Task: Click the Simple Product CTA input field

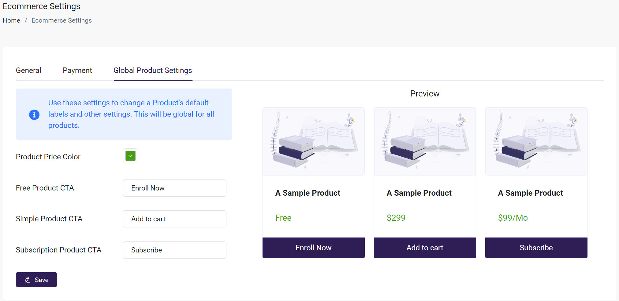Action: click(x=174, y=219)
